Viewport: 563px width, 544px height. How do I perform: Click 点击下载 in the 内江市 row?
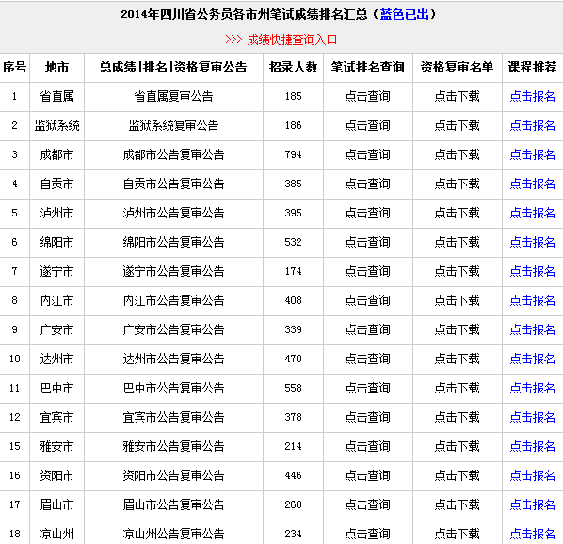[457, 300]
